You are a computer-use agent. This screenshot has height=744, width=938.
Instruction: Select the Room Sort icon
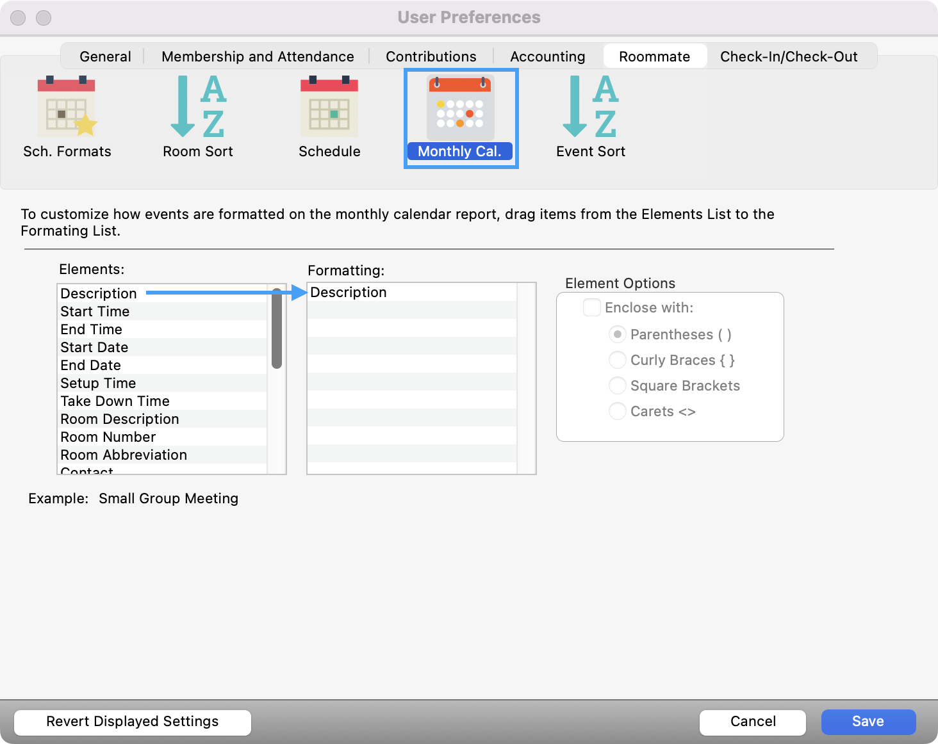197,117
